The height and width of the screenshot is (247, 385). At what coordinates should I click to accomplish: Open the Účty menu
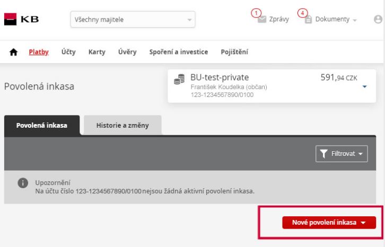click(x=68, y=52)
